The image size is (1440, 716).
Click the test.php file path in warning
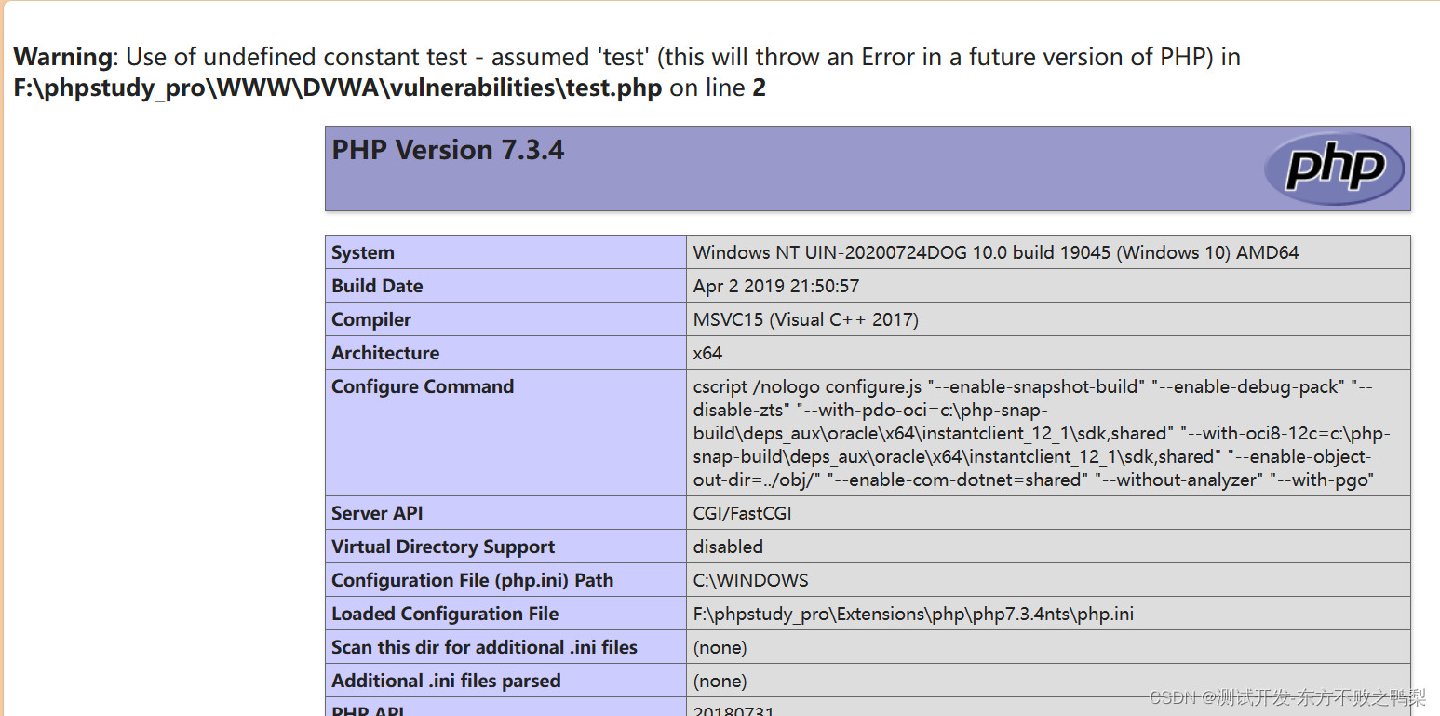click(338, 88)
